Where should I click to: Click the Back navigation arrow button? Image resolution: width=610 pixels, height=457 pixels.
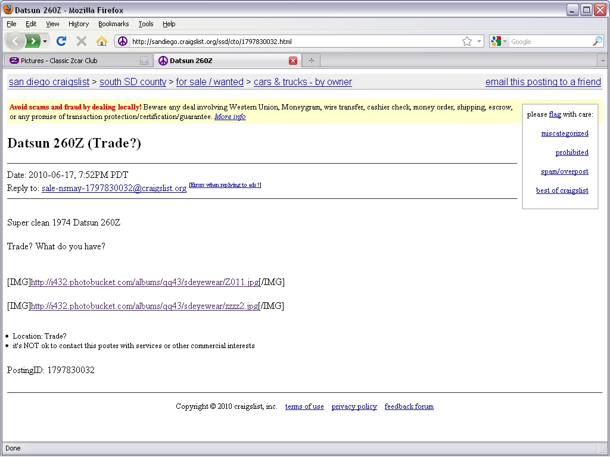click(15, 41)
